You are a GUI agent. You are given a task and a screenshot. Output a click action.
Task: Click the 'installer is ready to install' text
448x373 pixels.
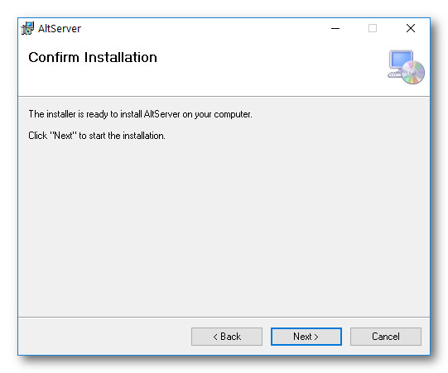click(140, 114)
